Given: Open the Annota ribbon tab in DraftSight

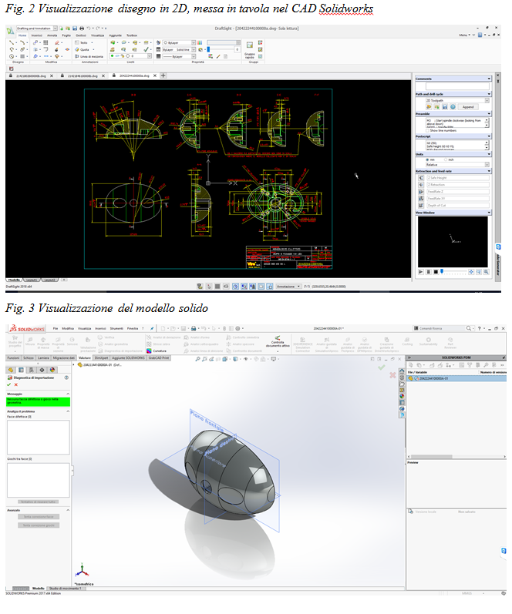Looking at the screenshot, I should click(x=52, y=35).
